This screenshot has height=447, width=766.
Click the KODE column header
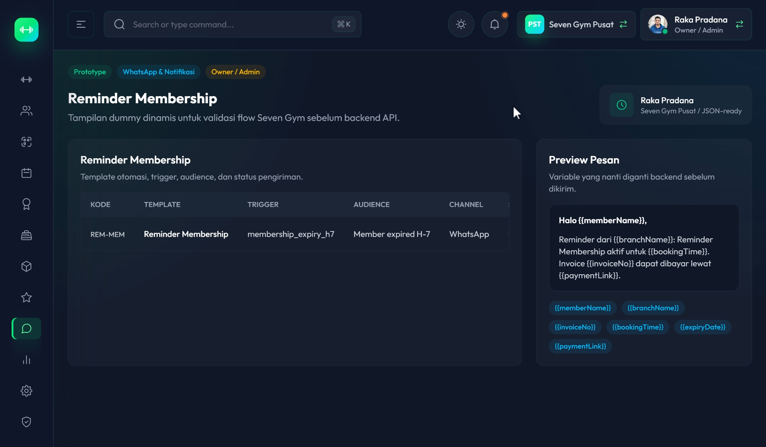[100, 205]
